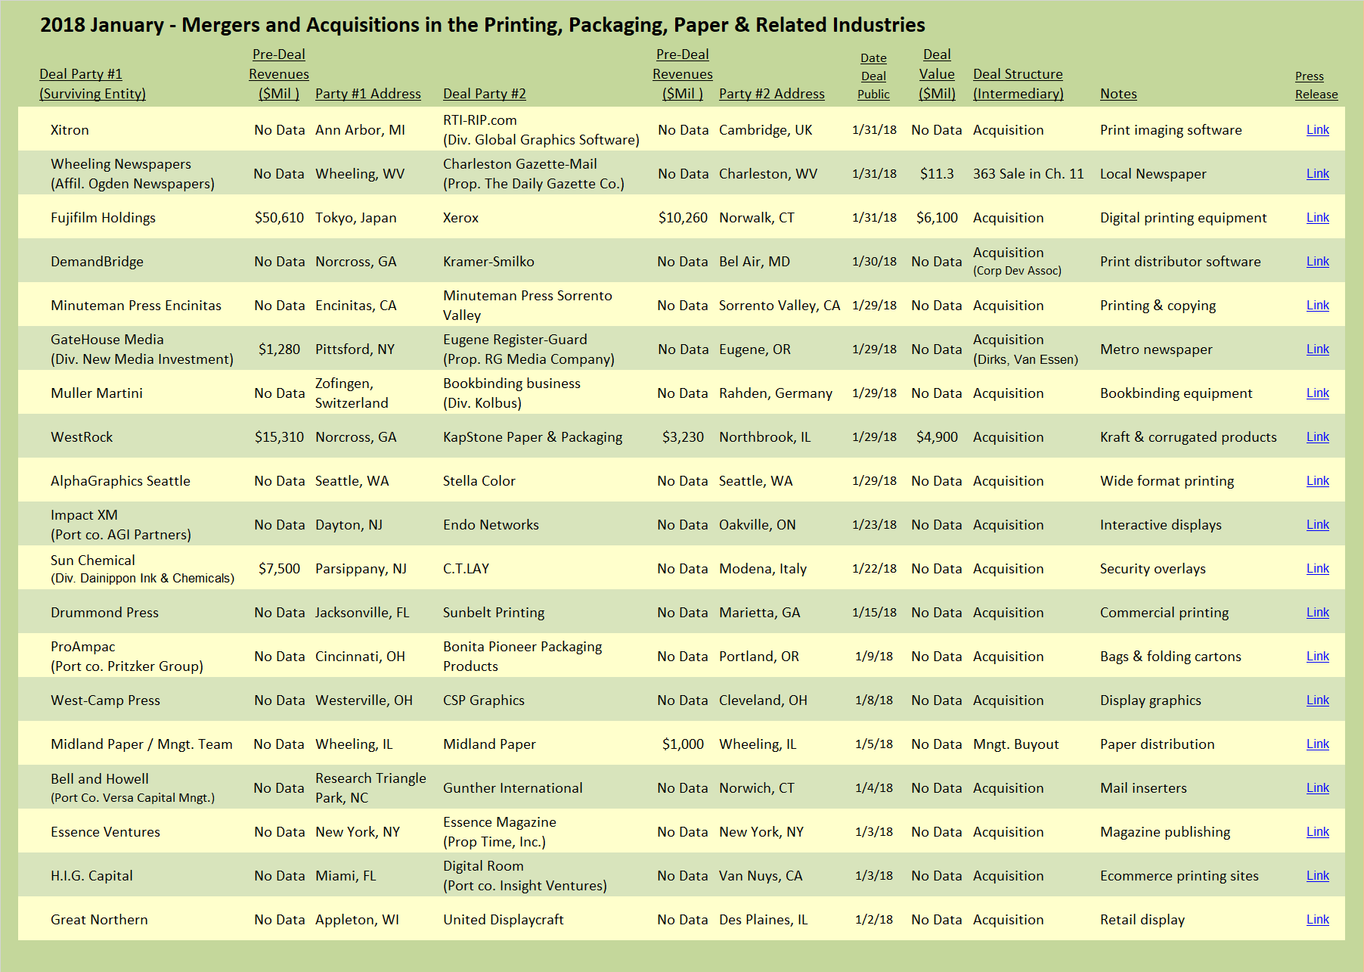Open the Bell and Howell press release link

pos(1317,788)
